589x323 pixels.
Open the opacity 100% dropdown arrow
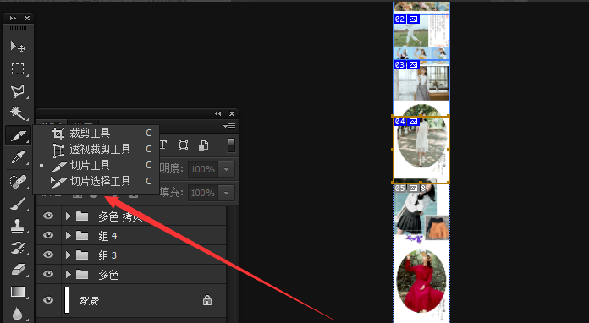[227, 169]
